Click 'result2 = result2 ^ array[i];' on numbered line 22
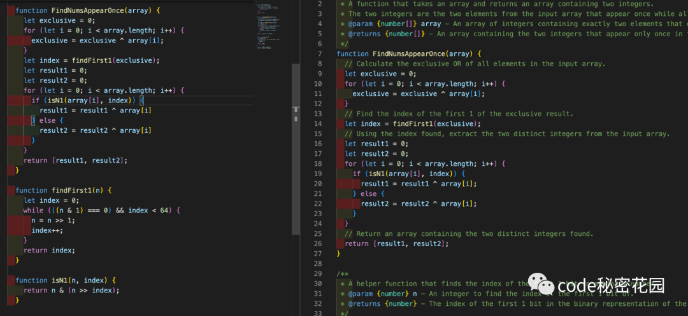 pyautogui.click(x=419, y=204)
